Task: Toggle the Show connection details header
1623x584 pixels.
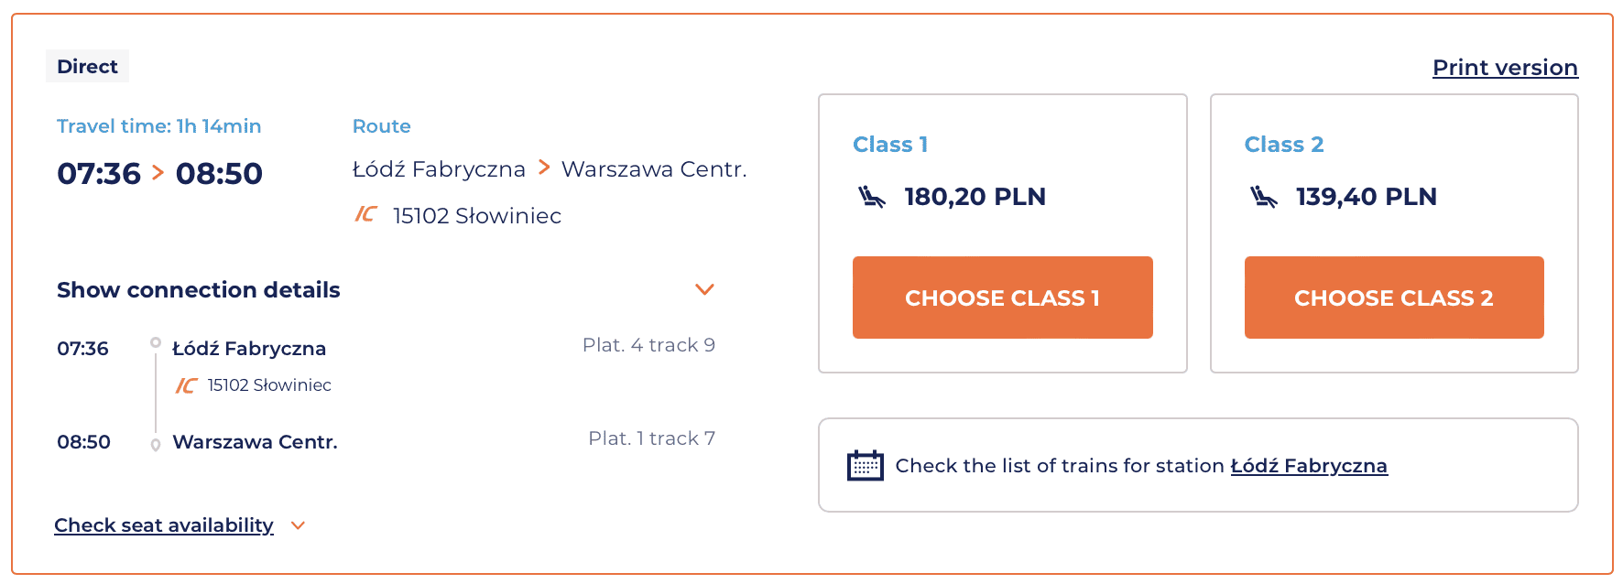Action: pos(199,290)
